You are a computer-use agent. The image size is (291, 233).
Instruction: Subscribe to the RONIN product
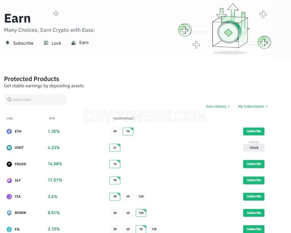pos(254,213)
